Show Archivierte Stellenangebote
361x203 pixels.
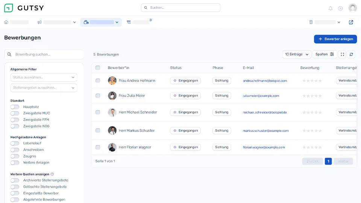pos(15,180)
